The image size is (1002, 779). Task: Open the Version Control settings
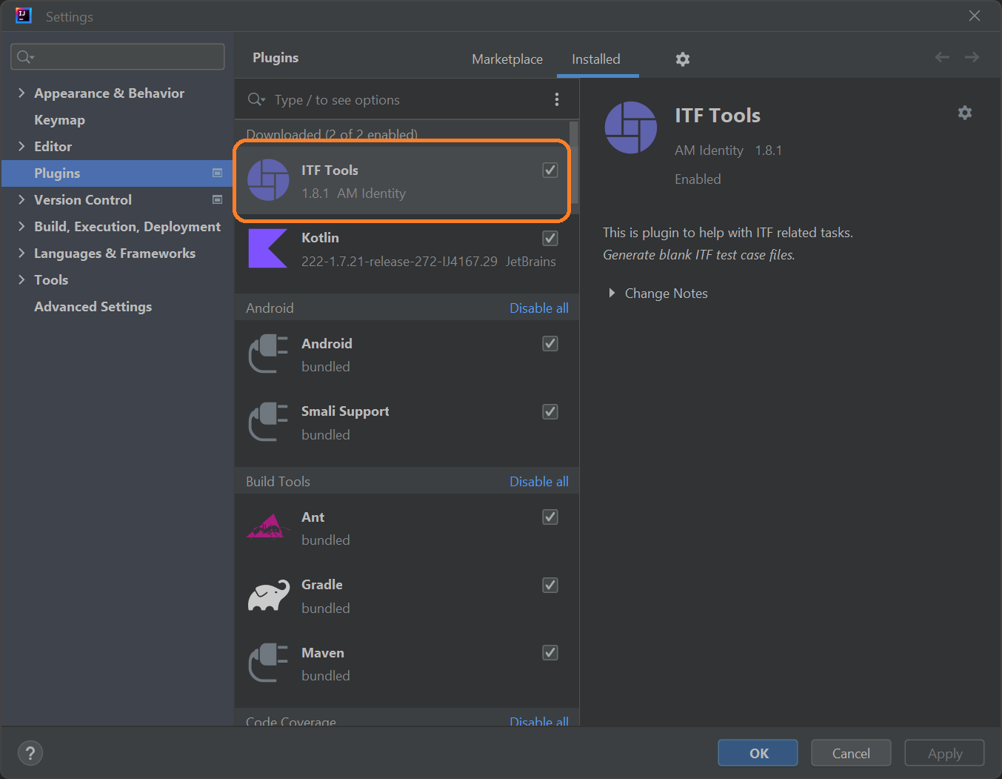pos(83,199)
